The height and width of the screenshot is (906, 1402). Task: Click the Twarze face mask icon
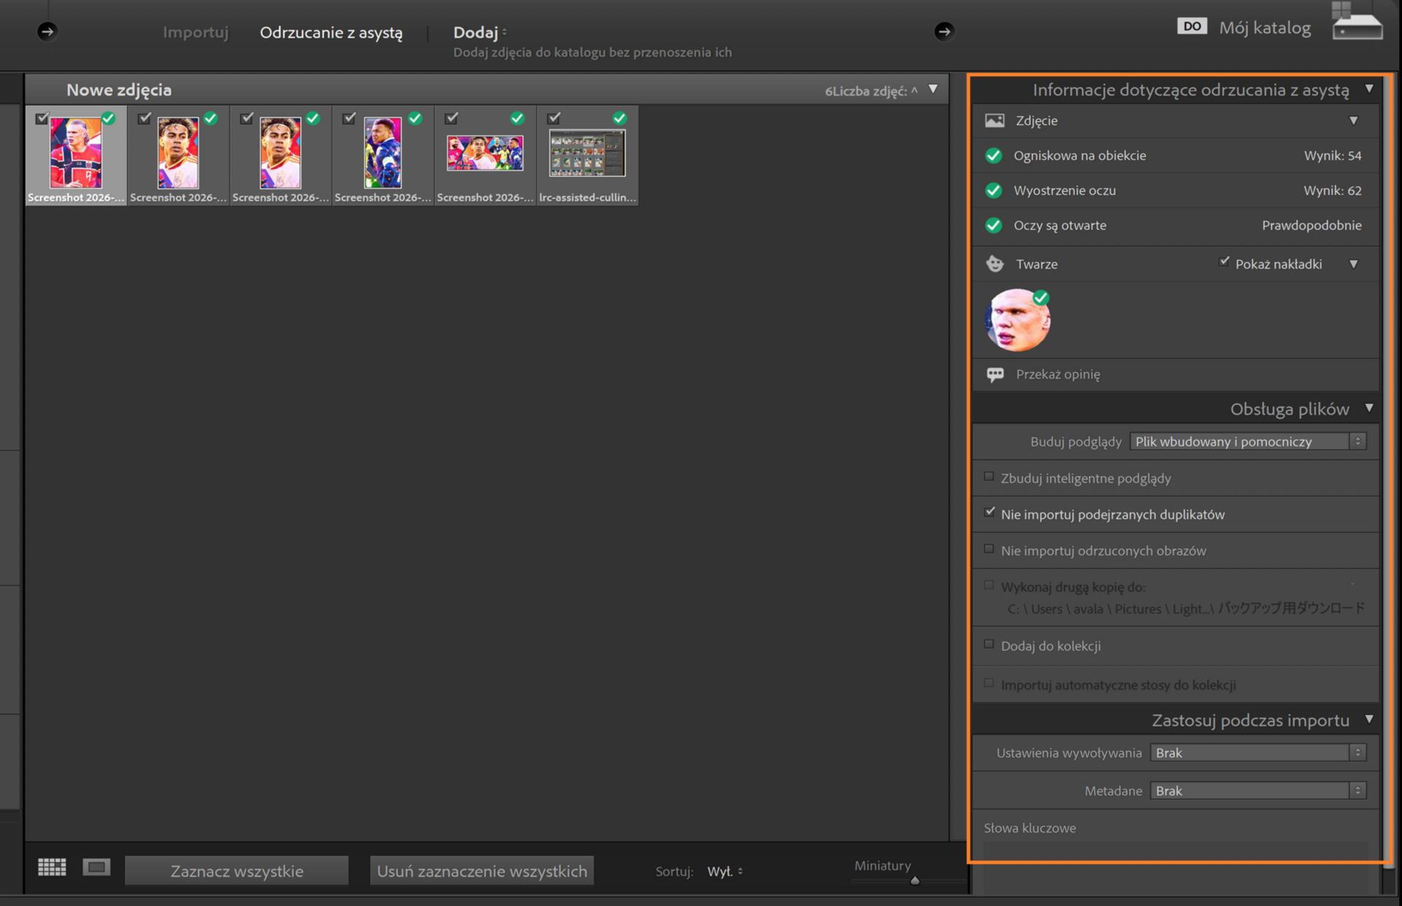click(x=995, y=264)
